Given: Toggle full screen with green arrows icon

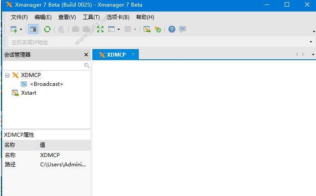Looking at the screenshot, I should 100,29.
